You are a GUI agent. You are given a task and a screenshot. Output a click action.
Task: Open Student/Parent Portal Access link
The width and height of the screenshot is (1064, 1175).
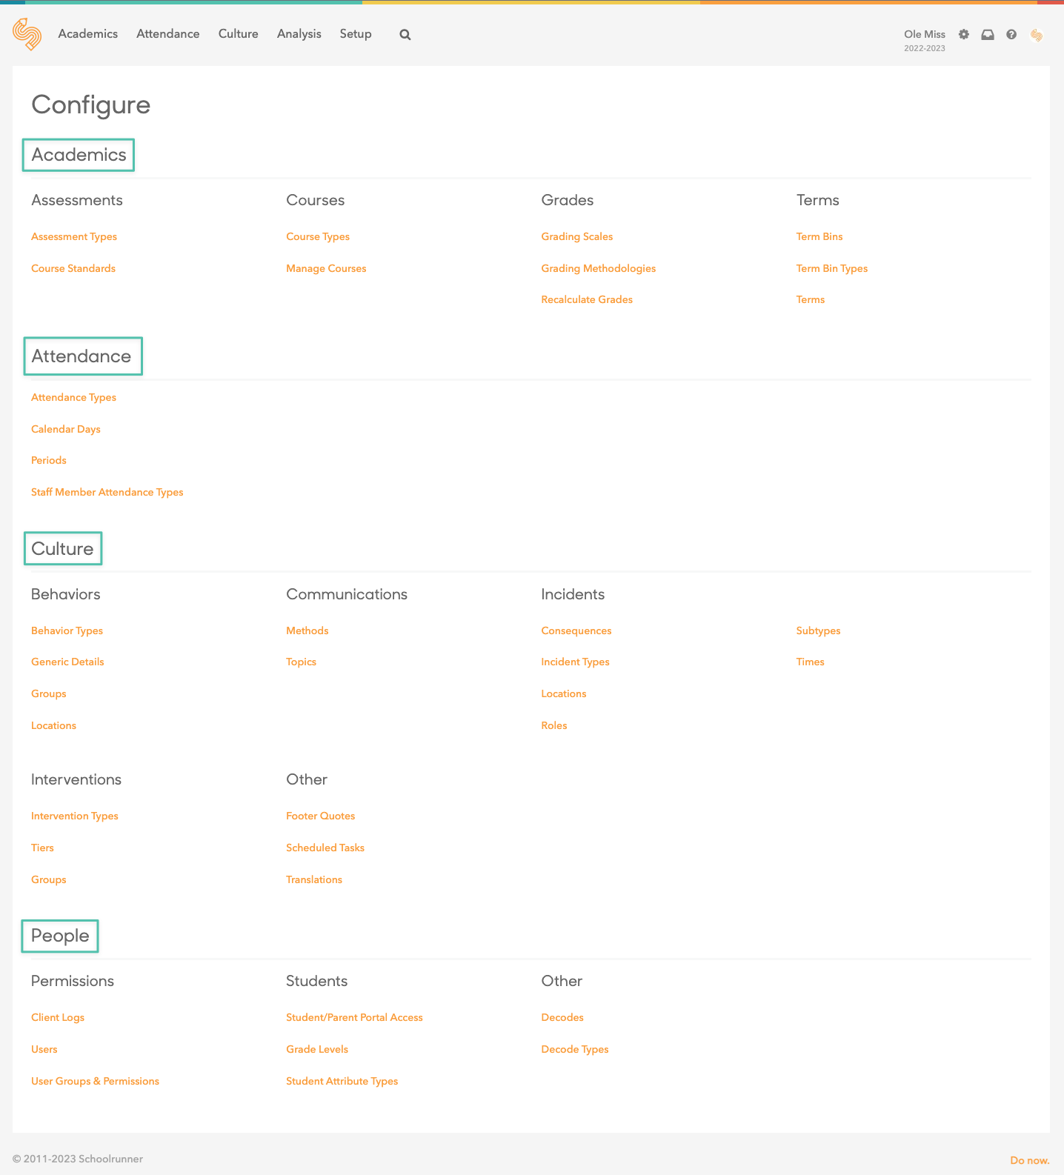pos(354,1018)
